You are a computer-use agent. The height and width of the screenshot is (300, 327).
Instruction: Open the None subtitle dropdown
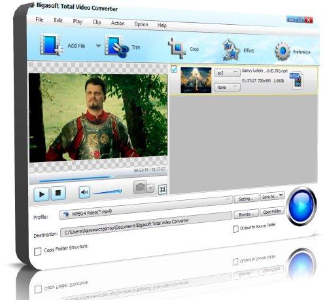point(228,88)
